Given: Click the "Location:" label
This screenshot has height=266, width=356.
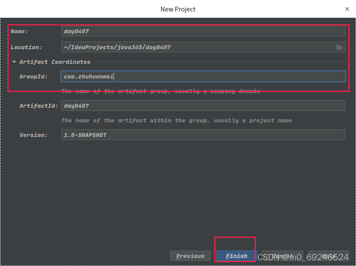Looking at the screenshot, I should 26,47.
